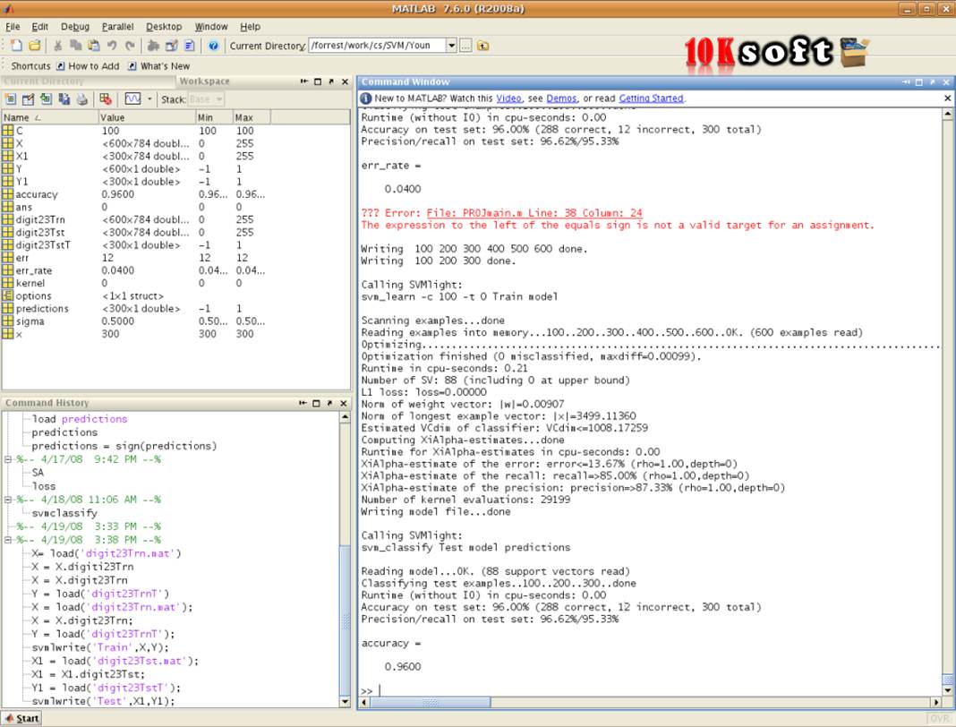Click the PROJmain.m error link
The width and height of the screenshot is (956, 727).
tap(534, 213)
